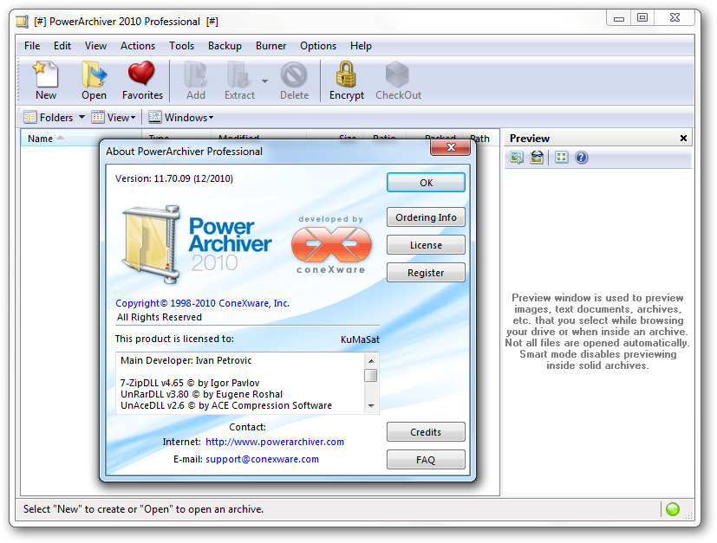This screenshot has height=543, width=717.
Task: Click the 'UnRarDLL v3.80' credits line
Action: tap(201, 394)
